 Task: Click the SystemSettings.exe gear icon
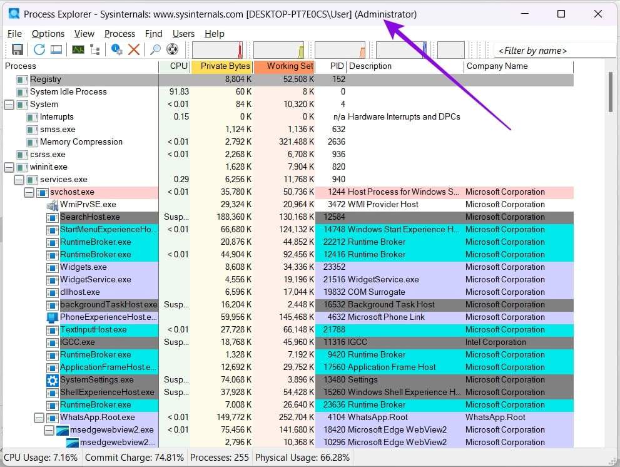(52, 380)
